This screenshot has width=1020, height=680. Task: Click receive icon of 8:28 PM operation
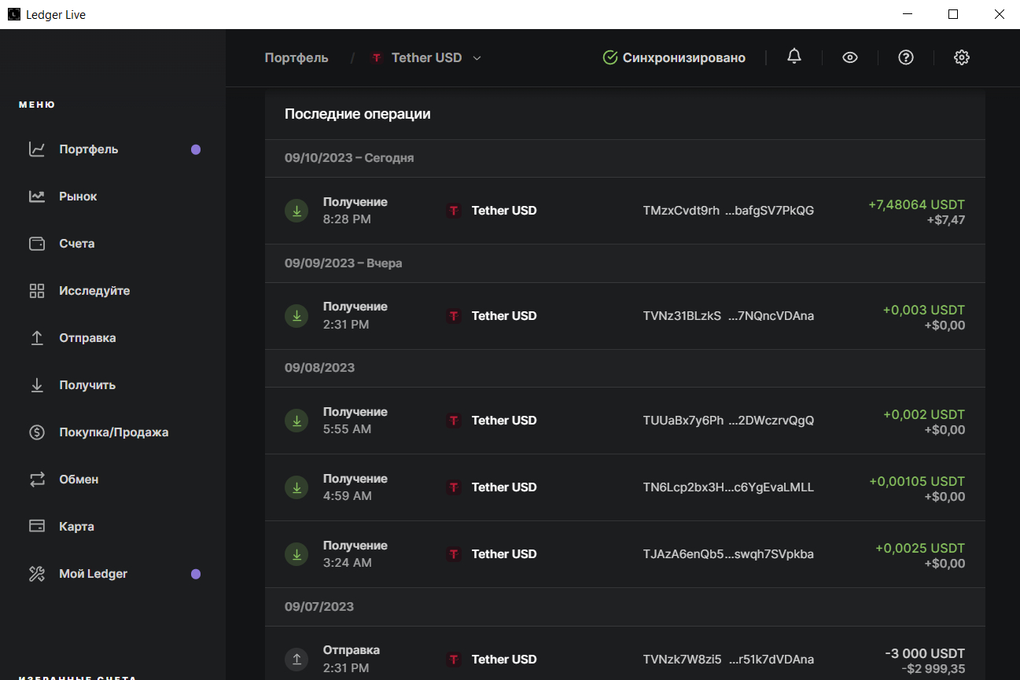296,211
